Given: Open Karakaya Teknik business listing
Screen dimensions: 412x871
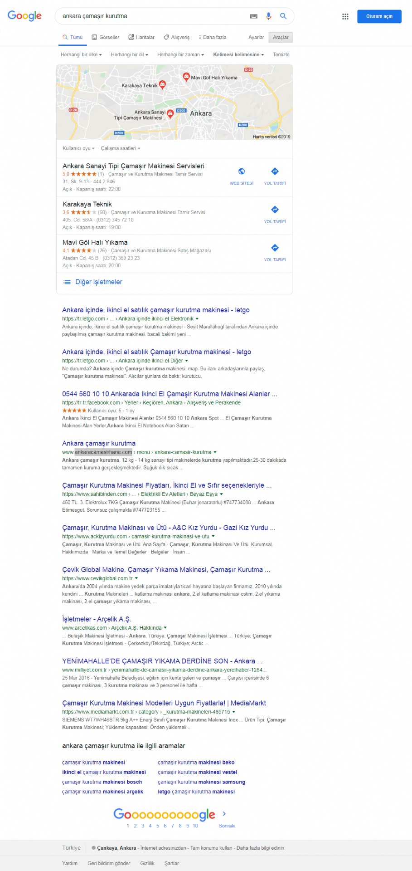Looking at the screenshot, I should (x=87, y=204).
